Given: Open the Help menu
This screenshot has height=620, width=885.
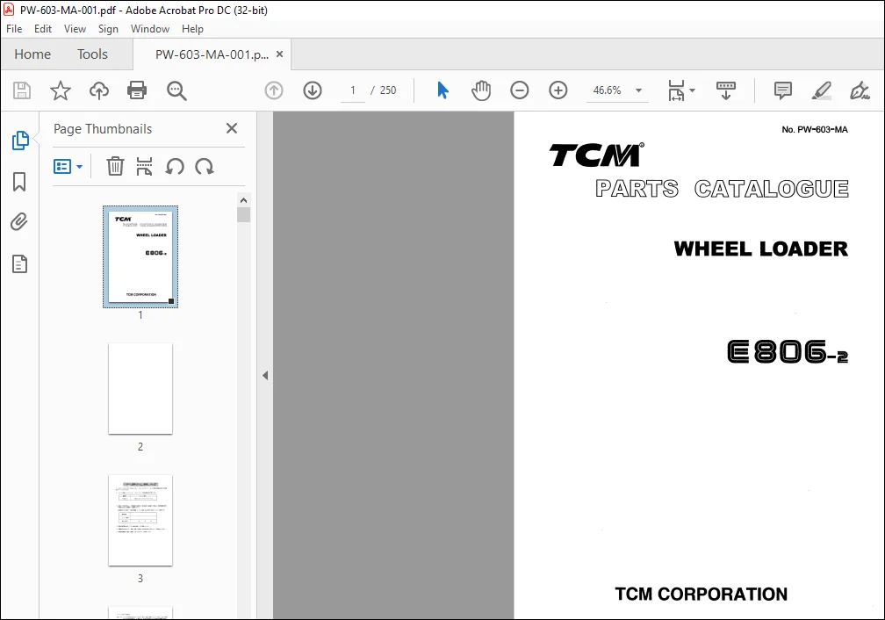Looking at the screenshot, I should tap(192, 29).
